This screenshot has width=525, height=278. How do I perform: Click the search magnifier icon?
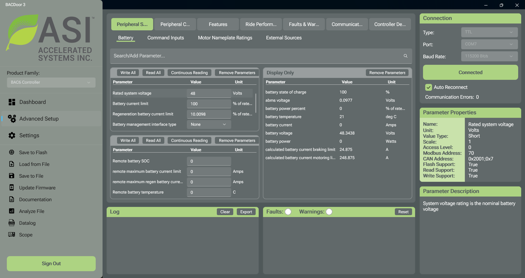406,56
